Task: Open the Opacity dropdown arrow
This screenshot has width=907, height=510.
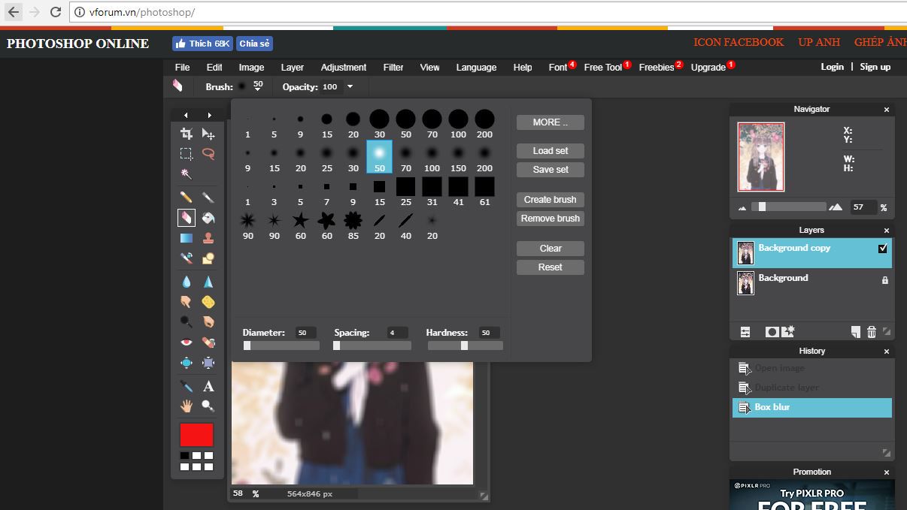Action: coord(350,87)
